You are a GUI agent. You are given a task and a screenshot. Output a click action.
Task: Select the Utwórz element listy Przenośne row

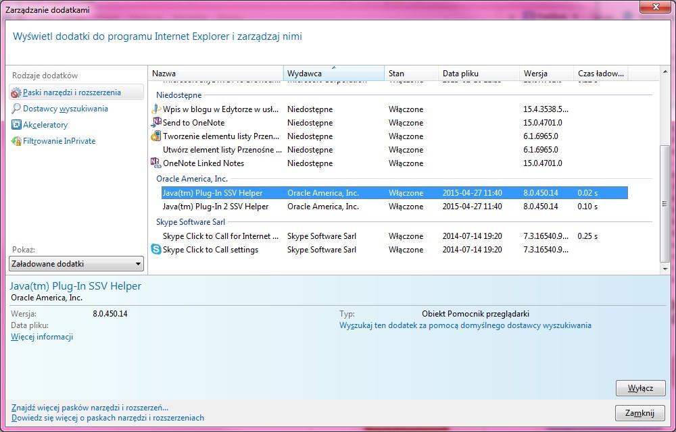click(x=389, y=150)
